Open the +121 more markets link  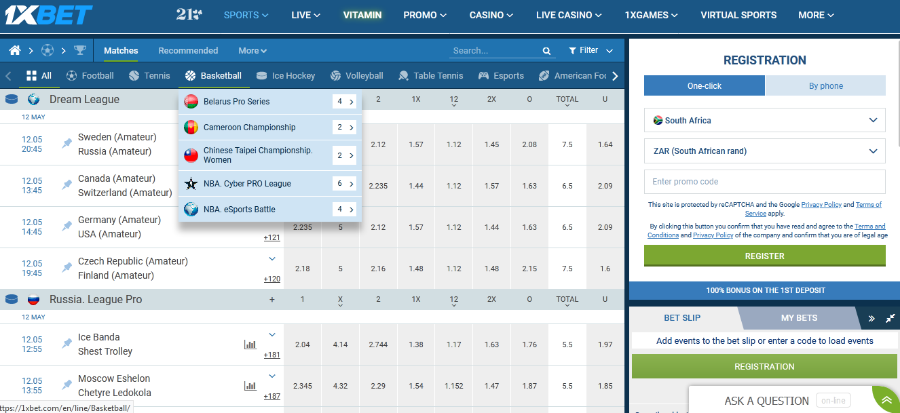271,237
